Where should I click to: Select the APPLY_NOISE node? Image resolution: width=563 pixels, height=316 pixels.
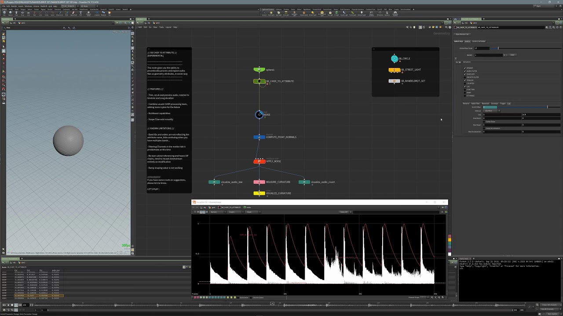pos(259,161)
